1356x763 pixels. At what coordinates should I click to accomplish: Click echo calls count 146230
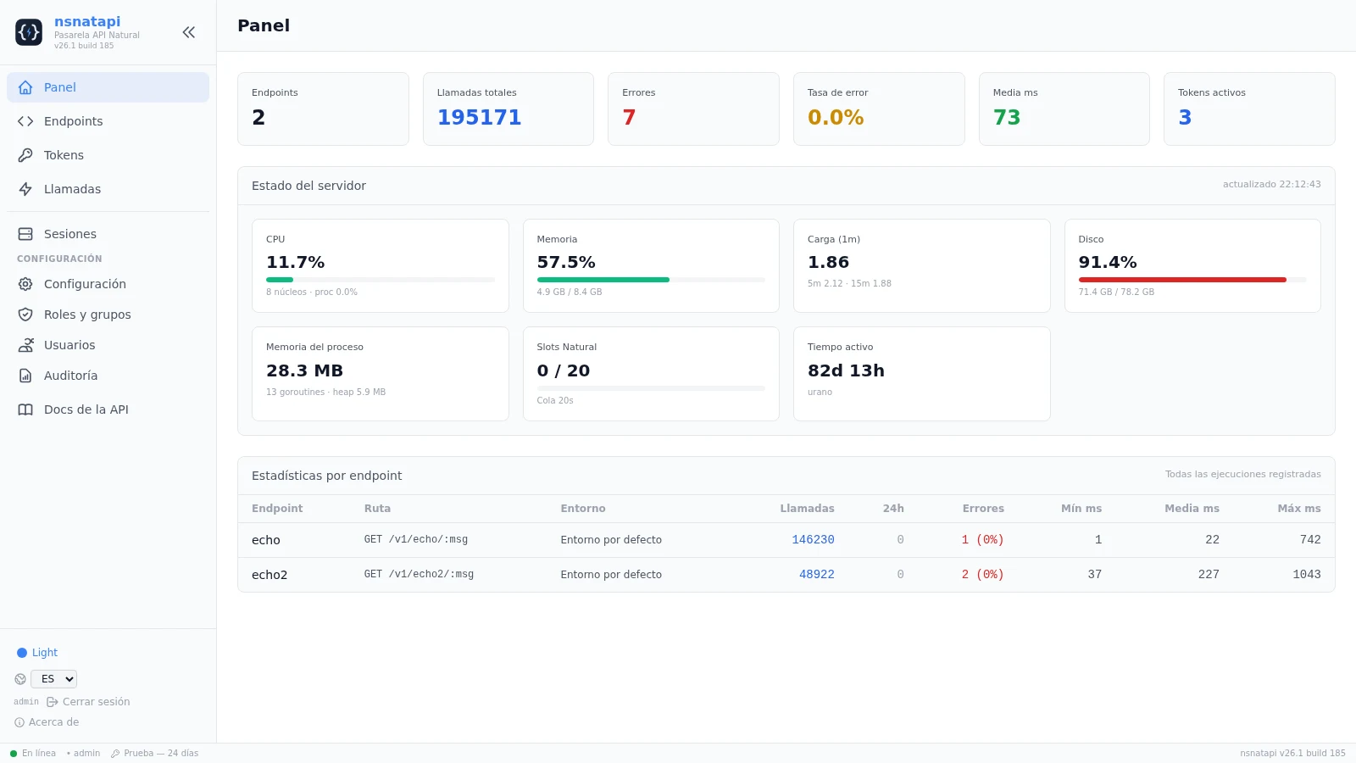coord(813,540)
